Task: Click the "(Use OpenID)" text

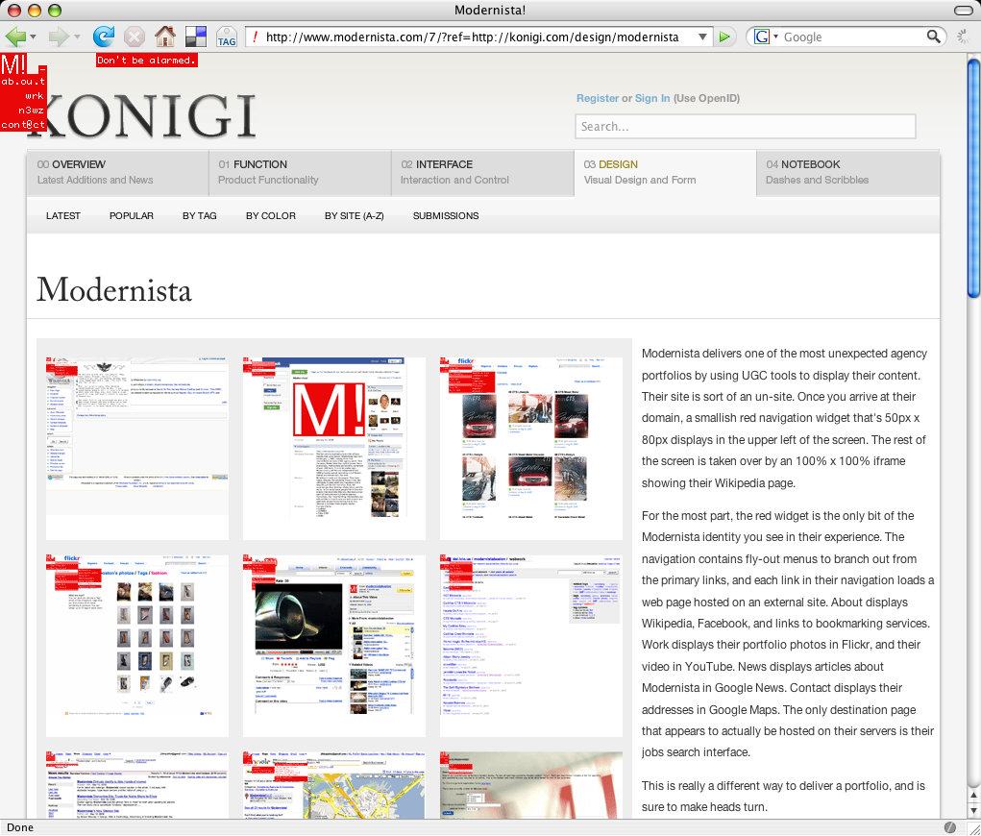Action: point(706,98)
